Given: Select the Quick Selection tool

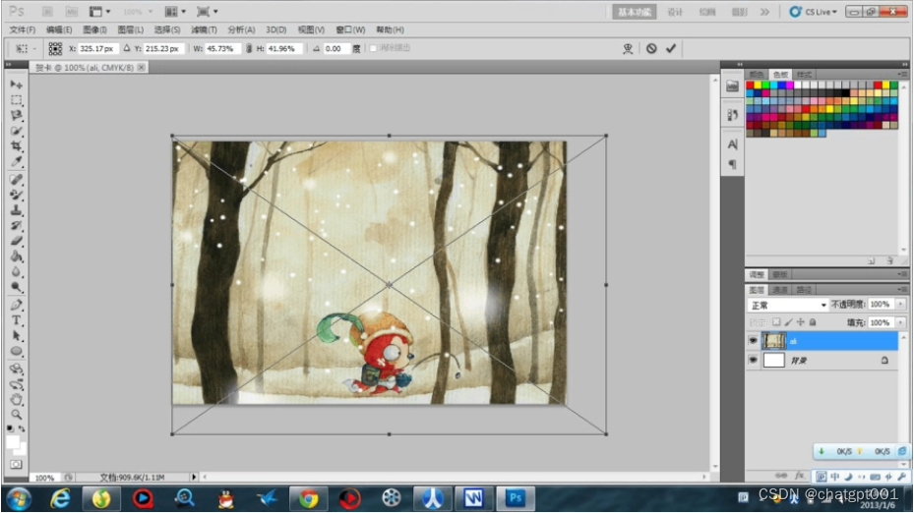Looking at the screenshot, I should pyautogui.click(x=17, y=131).
